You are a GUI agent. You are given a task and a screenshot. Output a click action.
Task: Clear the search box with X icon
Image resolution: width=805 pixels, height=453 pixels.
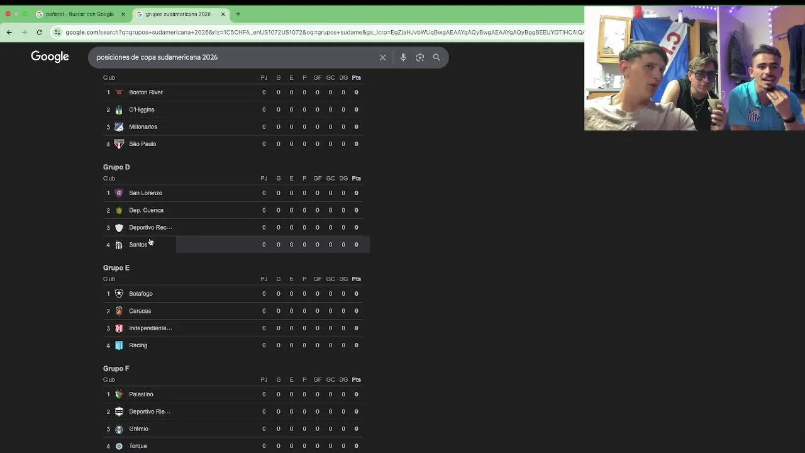point(382,57)
